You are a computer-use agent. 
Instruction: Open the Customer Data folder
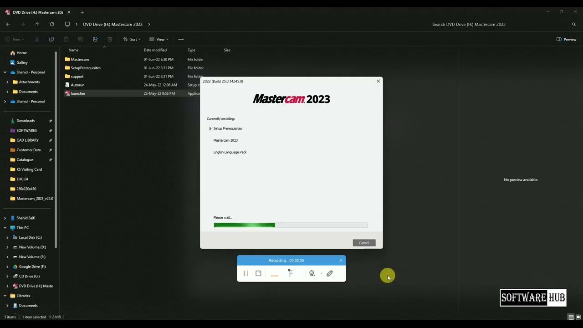pos(28,150)
